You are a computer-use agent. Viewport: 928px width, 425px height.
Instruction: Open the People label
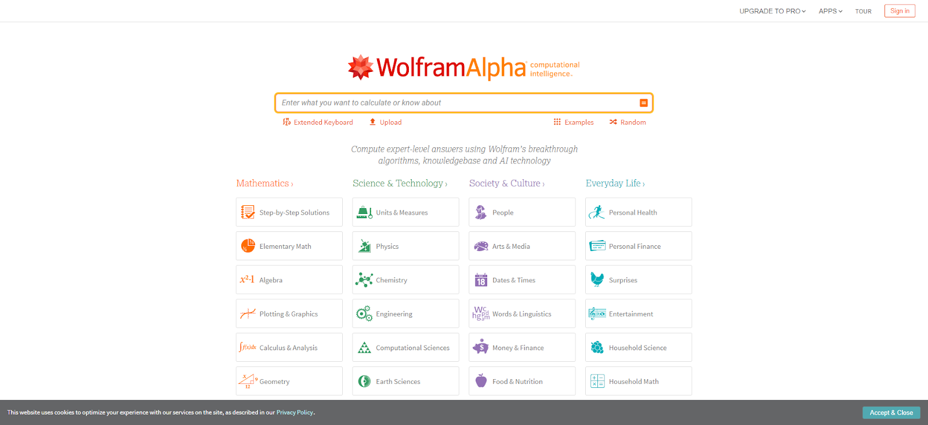pos(503,213)
